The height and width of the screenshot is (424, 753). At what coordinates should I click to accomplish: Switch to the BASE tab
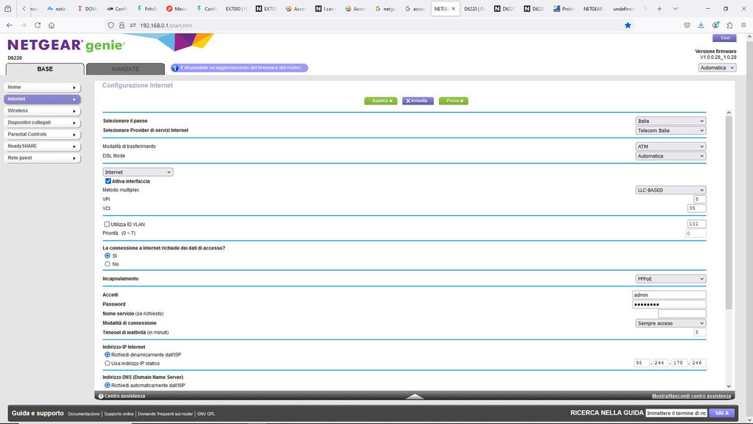pyautogui.click(x=45, y=69)
